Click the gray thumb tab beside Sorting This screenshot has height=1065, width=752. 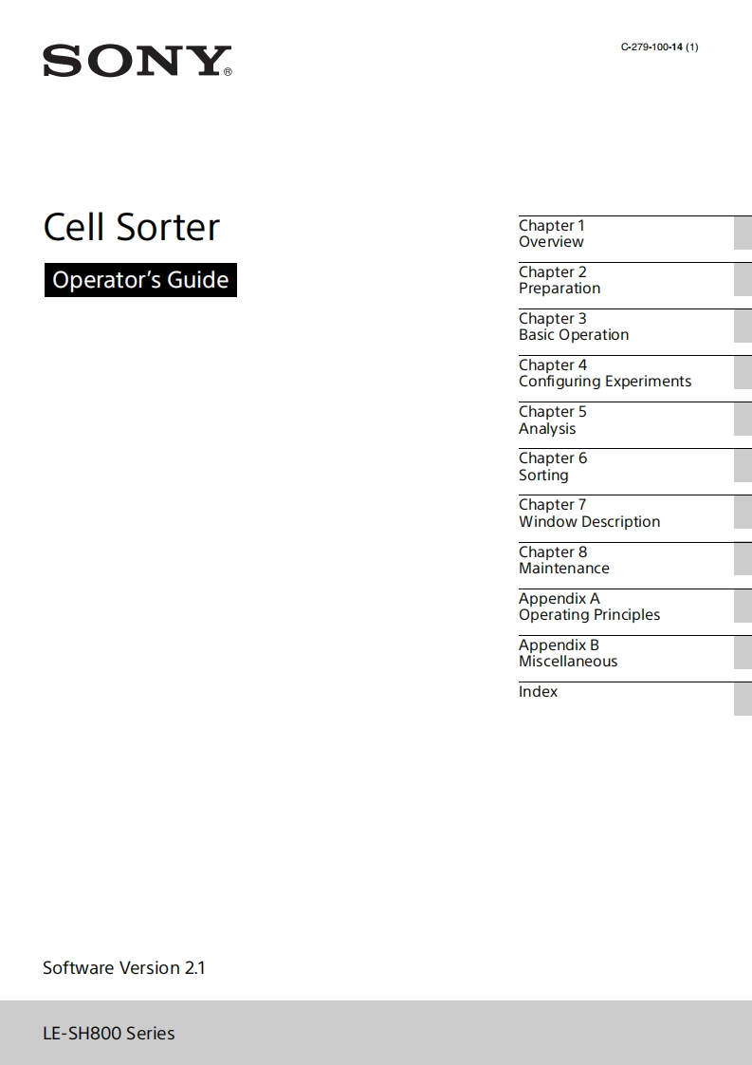coord(743,466)
